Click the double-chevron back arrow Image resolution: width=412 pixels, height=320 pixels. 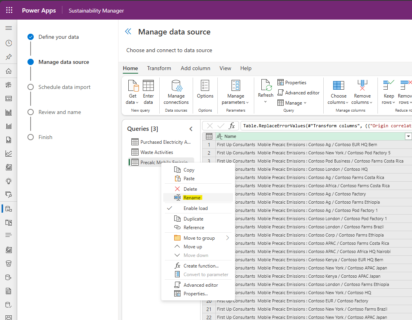128,32
